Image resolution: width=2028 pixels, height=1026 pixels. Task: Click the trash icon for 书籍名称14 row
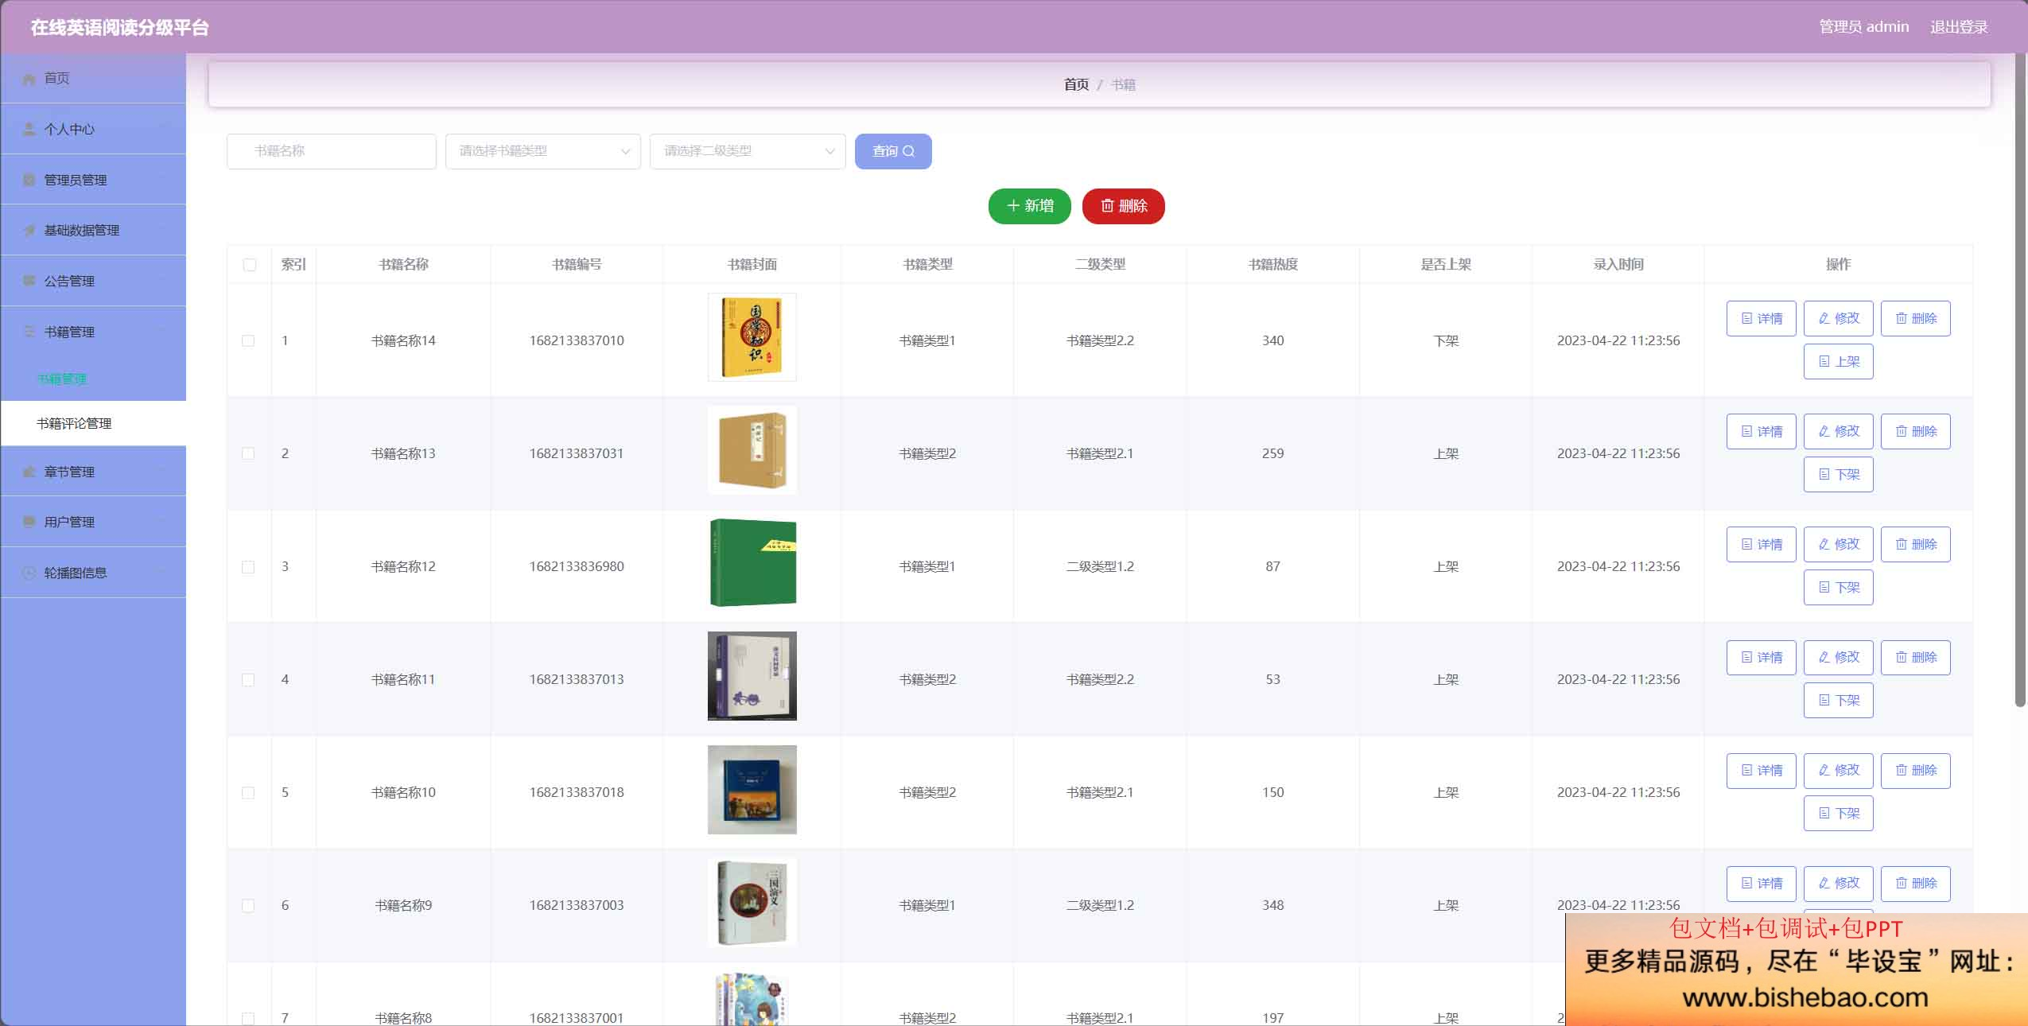point(1901,318)
